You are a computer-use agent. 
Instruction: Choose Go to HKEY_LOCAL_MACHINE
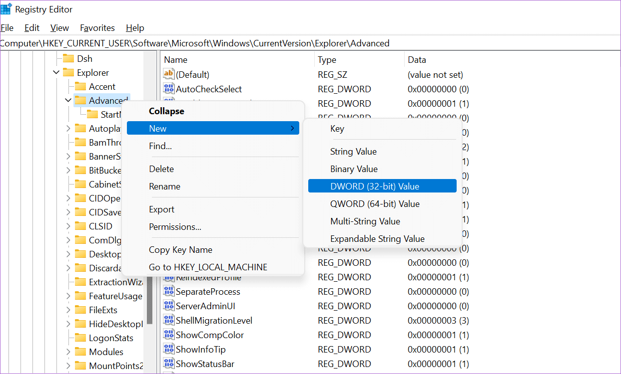213,267
